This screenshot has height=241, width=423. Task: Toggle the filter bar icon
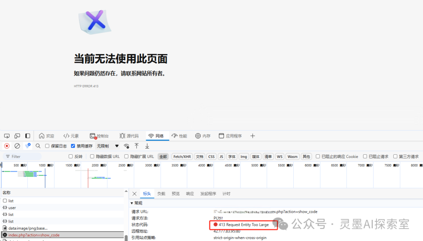click(27, 146)
